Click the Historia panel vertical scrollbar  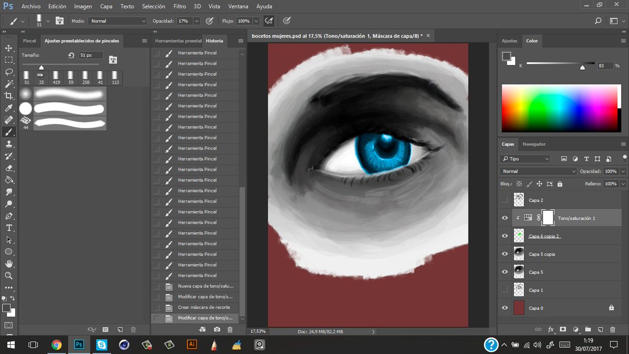click(242, 252)
